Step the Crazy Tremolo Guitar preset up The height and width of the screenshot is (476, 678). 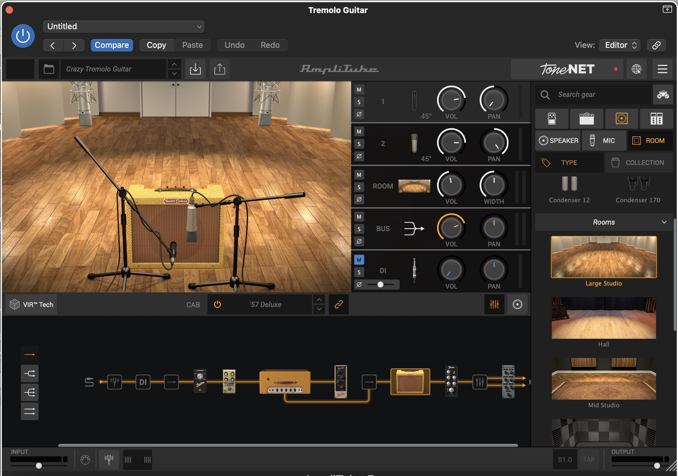tap(174, 64)
